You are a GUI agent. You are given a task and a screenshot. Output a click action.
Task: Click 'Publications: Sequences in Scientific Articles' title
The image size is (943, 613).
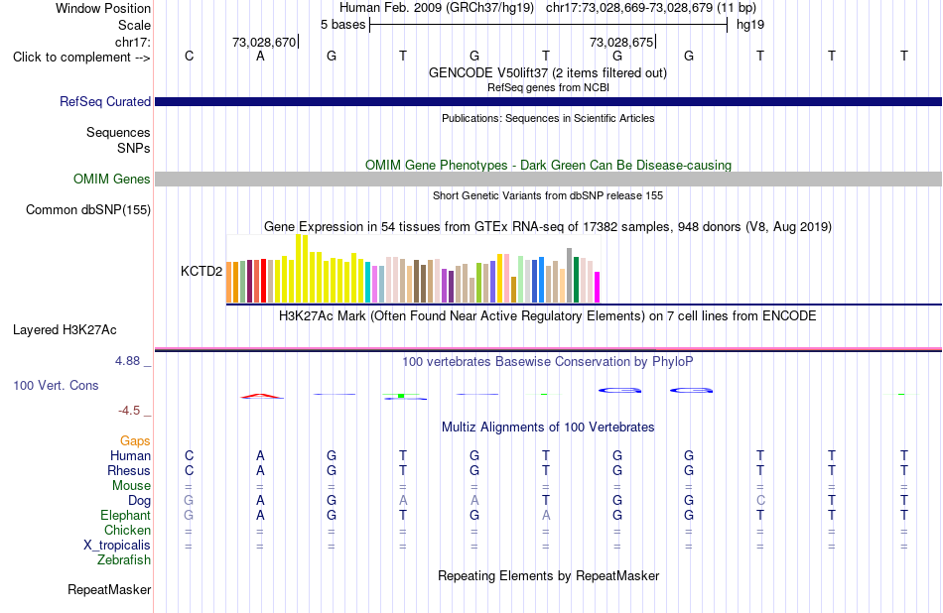[548, 118]
